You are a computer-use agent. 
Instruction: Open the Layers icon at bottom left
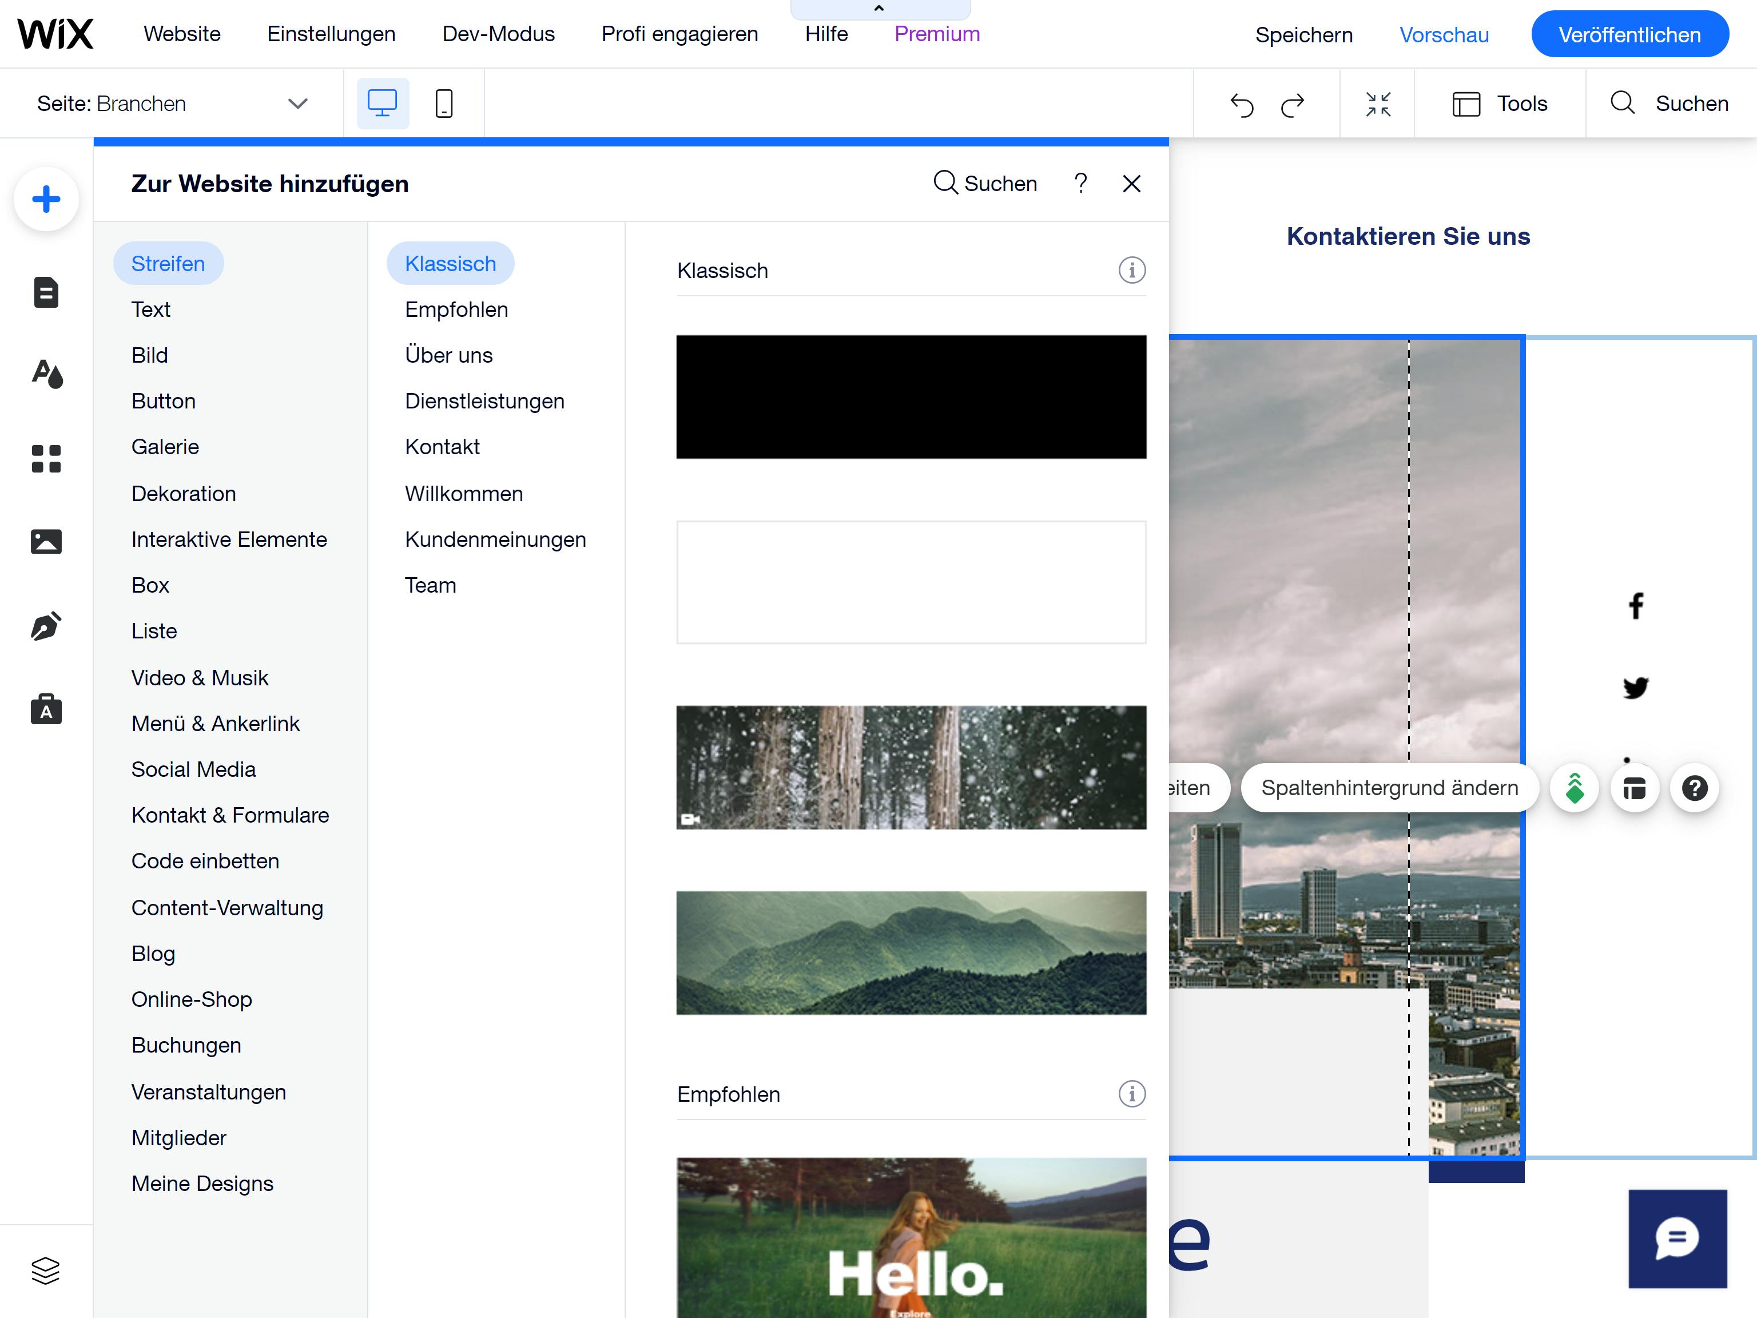[45, 1271]
